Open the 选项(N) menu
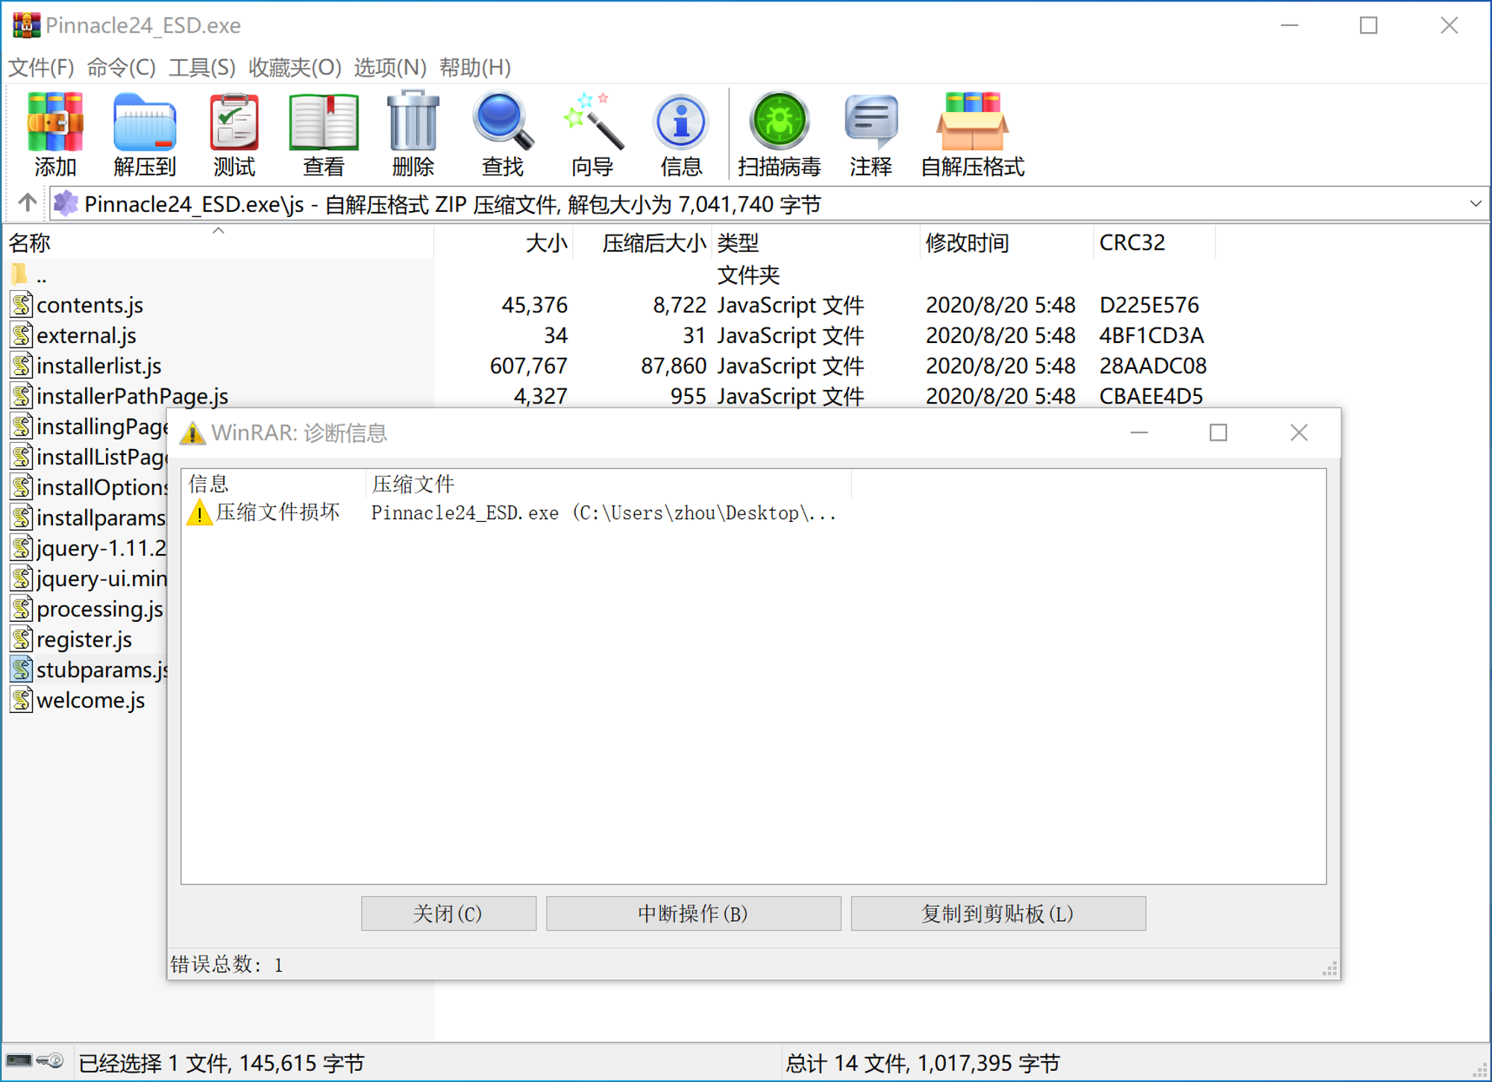The width and height of the screenshot is (1492, 1082). click(390, 67)
